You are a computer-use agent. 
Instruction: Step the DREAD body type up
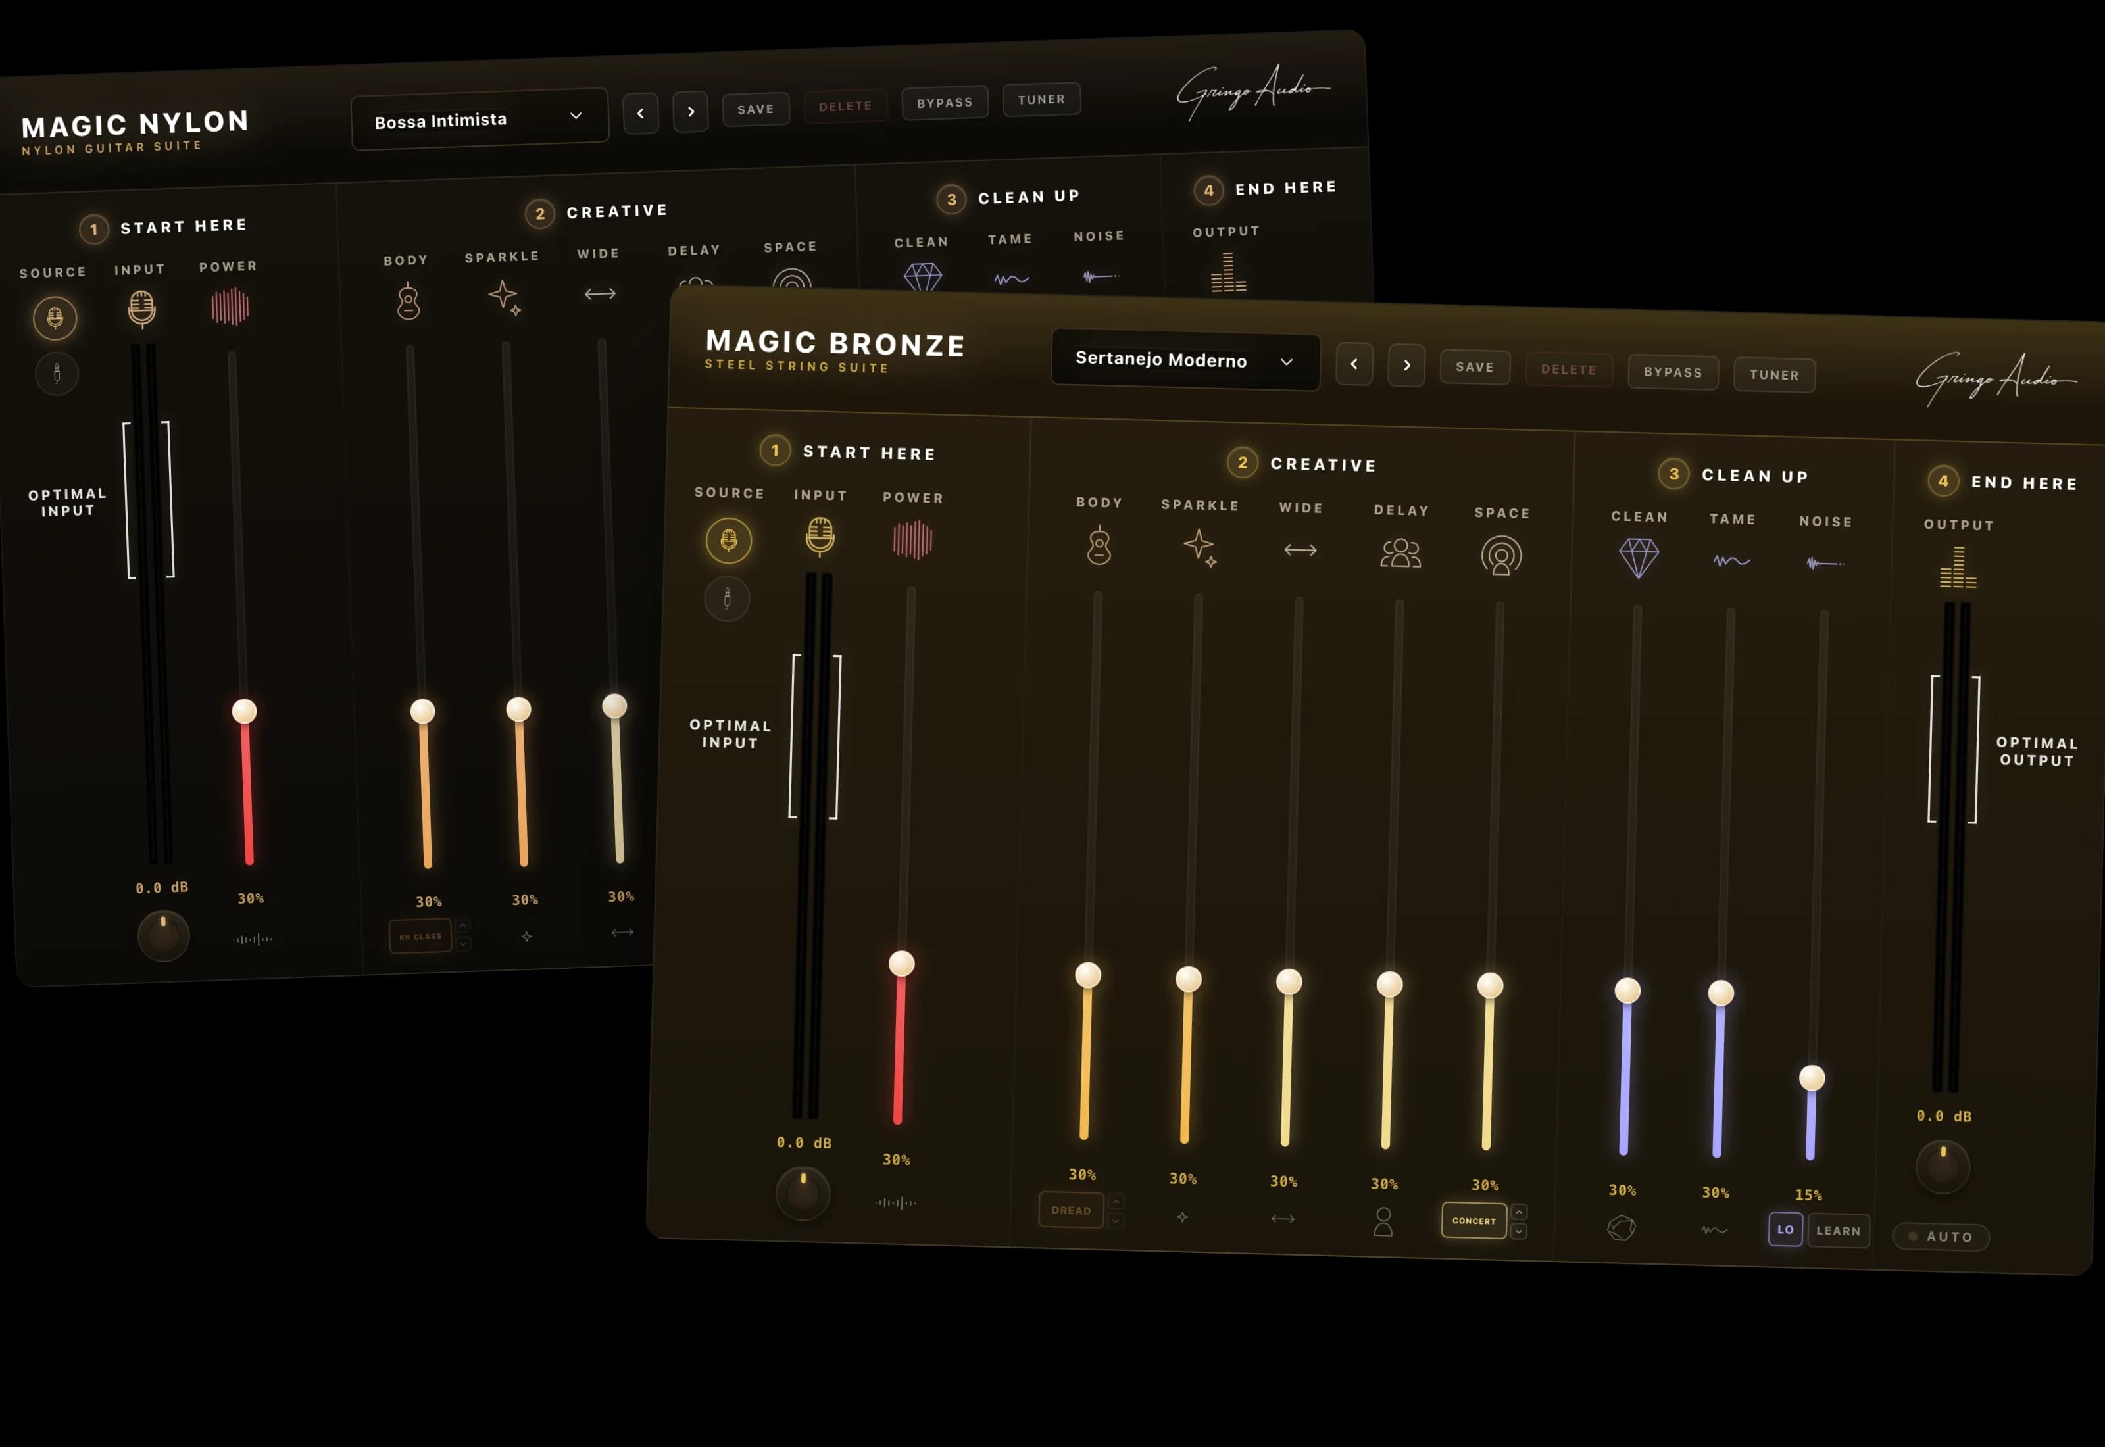click(x=1116, y=1200)
